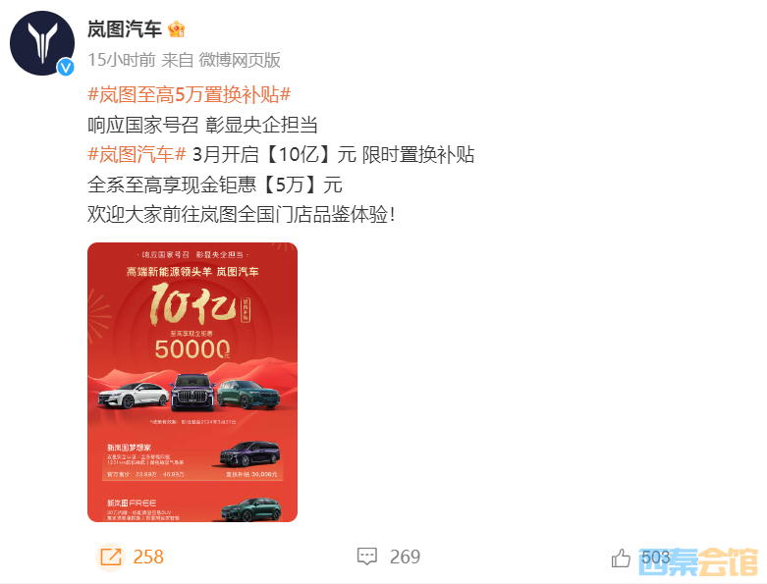Click the post text 响应国家号召 彰显央企担当
The width and height of the screenshot is (767, 584).
tap(202, 125)
